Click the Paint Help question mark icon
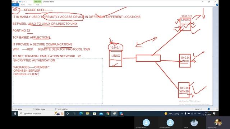This screenshot has height=129, width=230. [217, 5]
